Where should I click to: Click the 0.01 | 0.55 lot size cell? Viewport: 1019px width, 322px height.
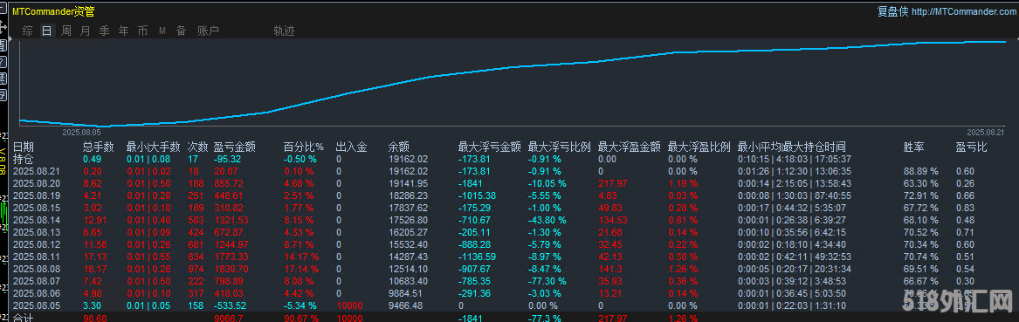coord(148,257)
